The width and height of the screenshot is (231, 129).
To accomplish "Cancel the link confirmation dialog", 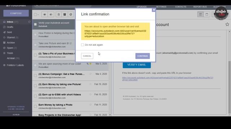I will [x=87, y=56].
